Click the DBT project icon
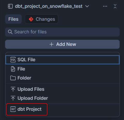The image size is (124, 120). point(13,109)
